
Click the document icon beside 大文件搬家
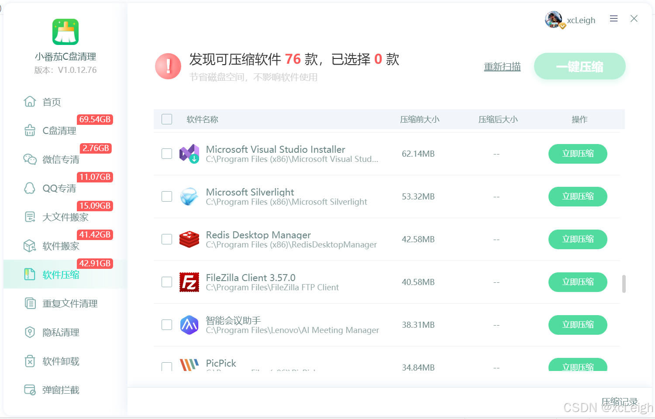(30, 217)
